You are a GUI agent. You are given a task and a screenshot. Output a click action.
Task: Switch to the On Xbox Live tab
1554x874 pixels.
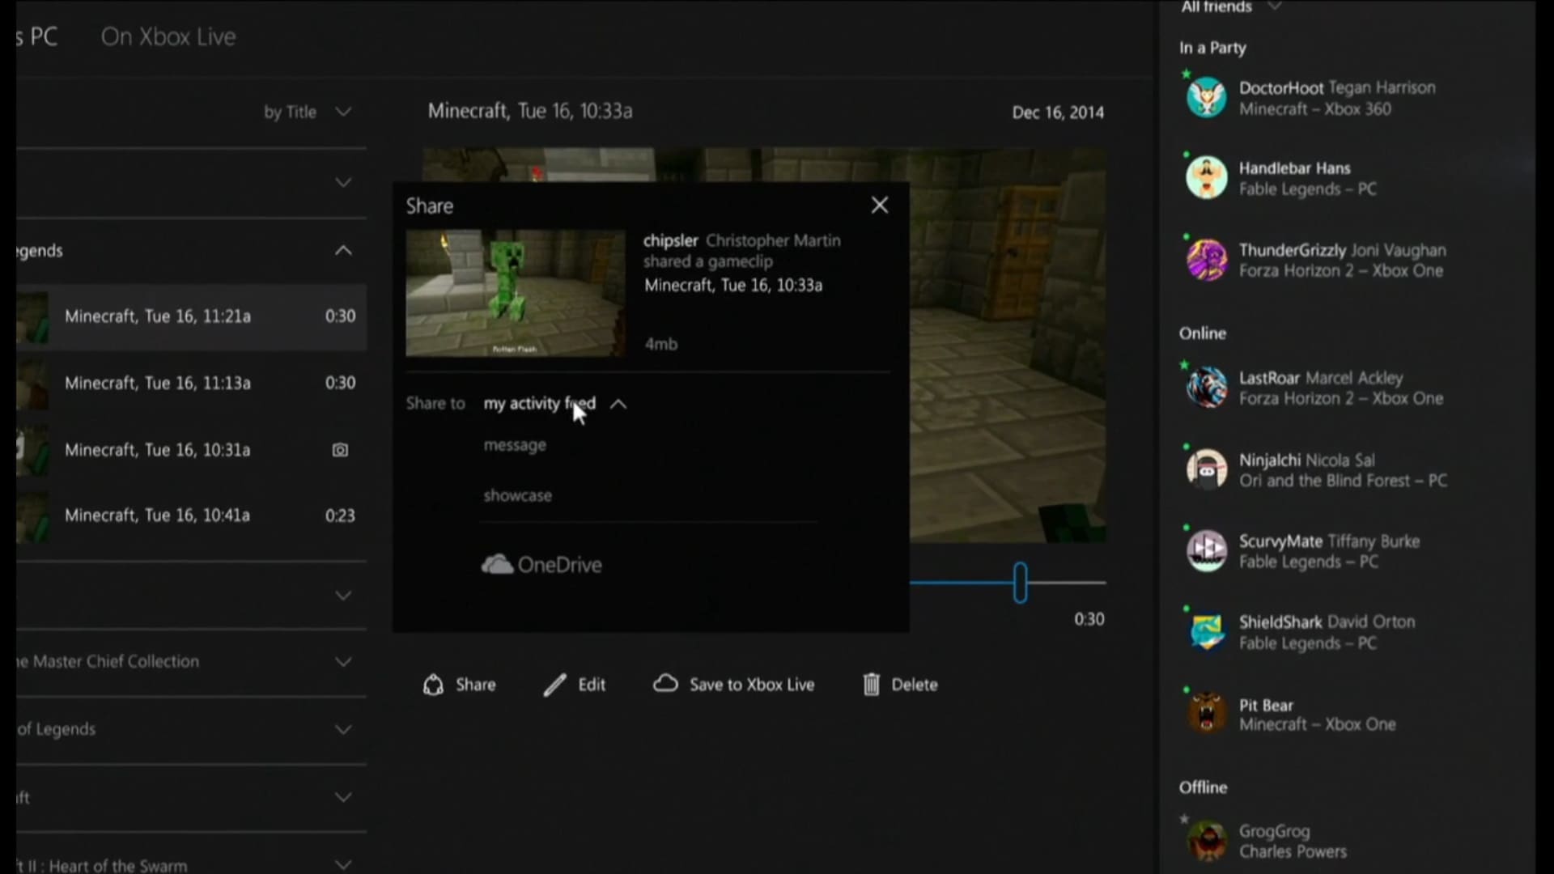[168, 36]
